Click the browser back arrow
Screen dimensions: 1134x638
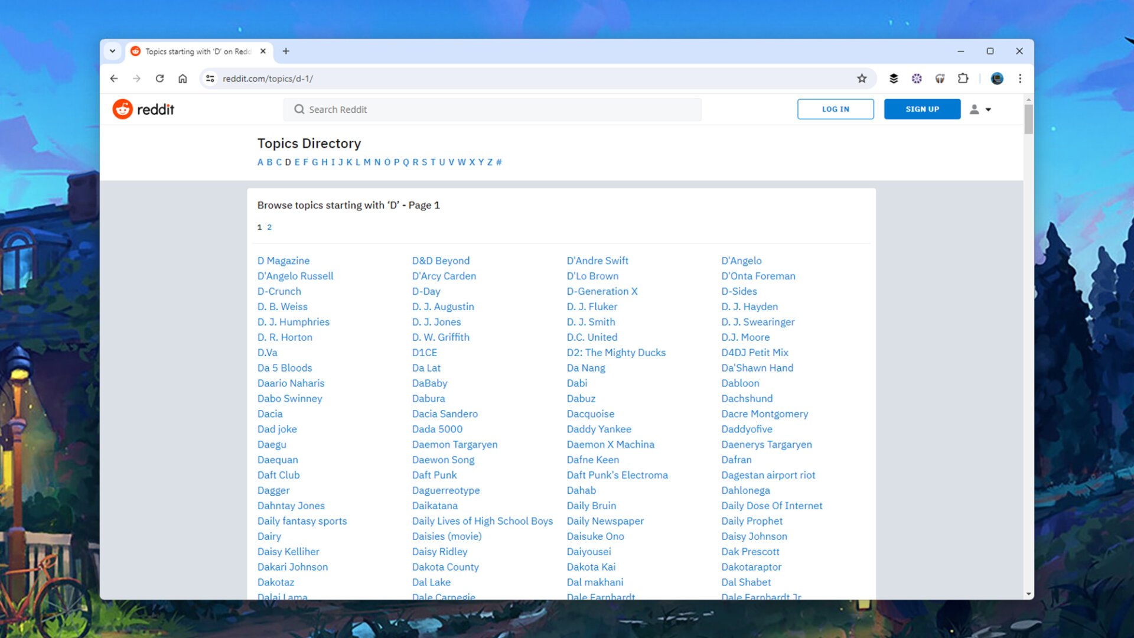(x=114, y=79)
